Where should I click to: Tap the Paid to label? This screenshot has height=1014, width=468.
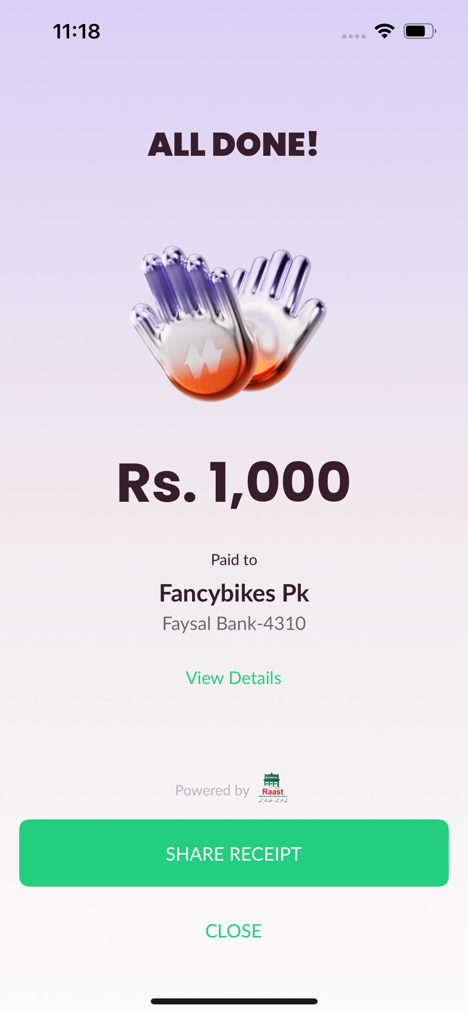[234, 560]
